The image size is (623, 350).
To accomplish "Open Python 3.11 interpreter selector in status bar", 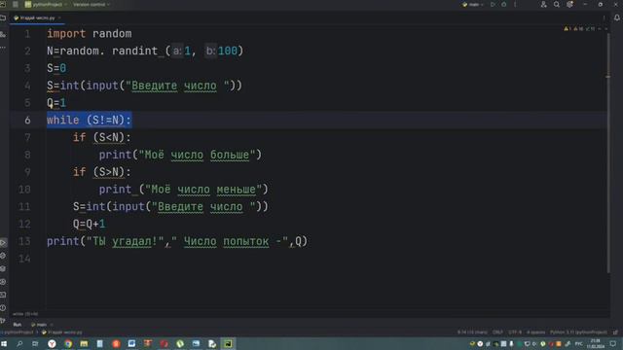I will [x=578, y=332].
